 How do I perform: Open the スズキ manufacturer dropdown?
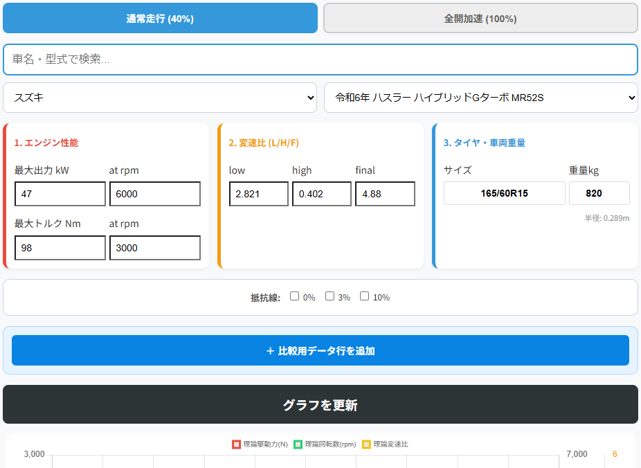pos(160,98)
